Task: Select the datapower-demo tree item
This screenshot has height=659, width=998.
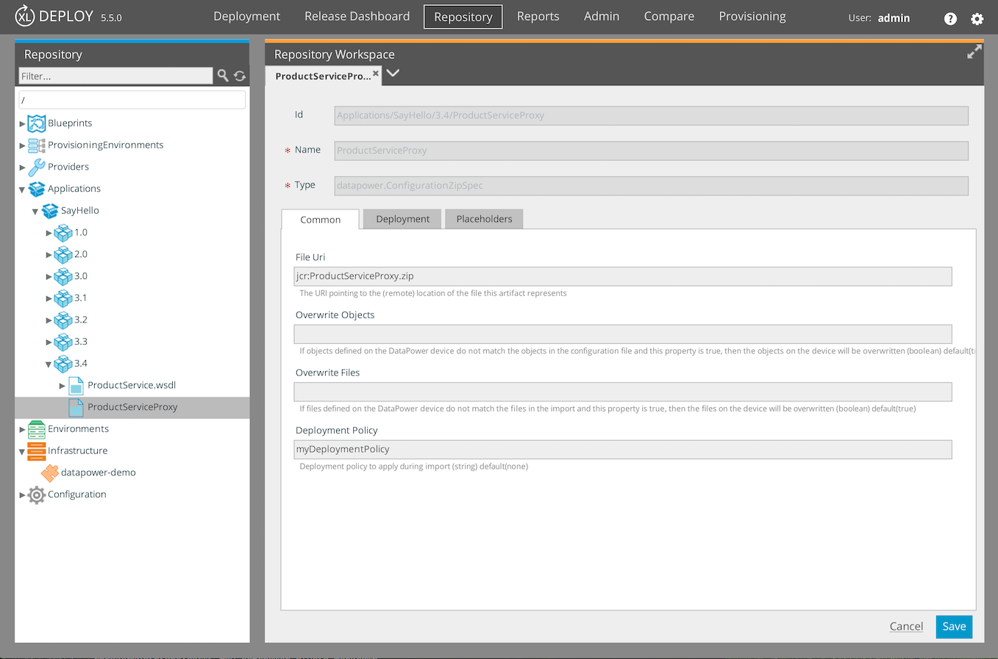Action: [x=98, y=472]
